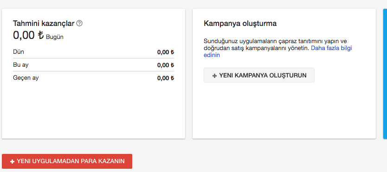Click the 0,00 ₺ amount for Dün
This screenshot has width=387, height=172.
pyautogui.click(x=166, y=52)
